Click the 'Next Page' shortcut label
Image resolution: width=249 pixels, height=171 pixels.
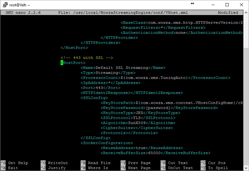coord(139,168)
